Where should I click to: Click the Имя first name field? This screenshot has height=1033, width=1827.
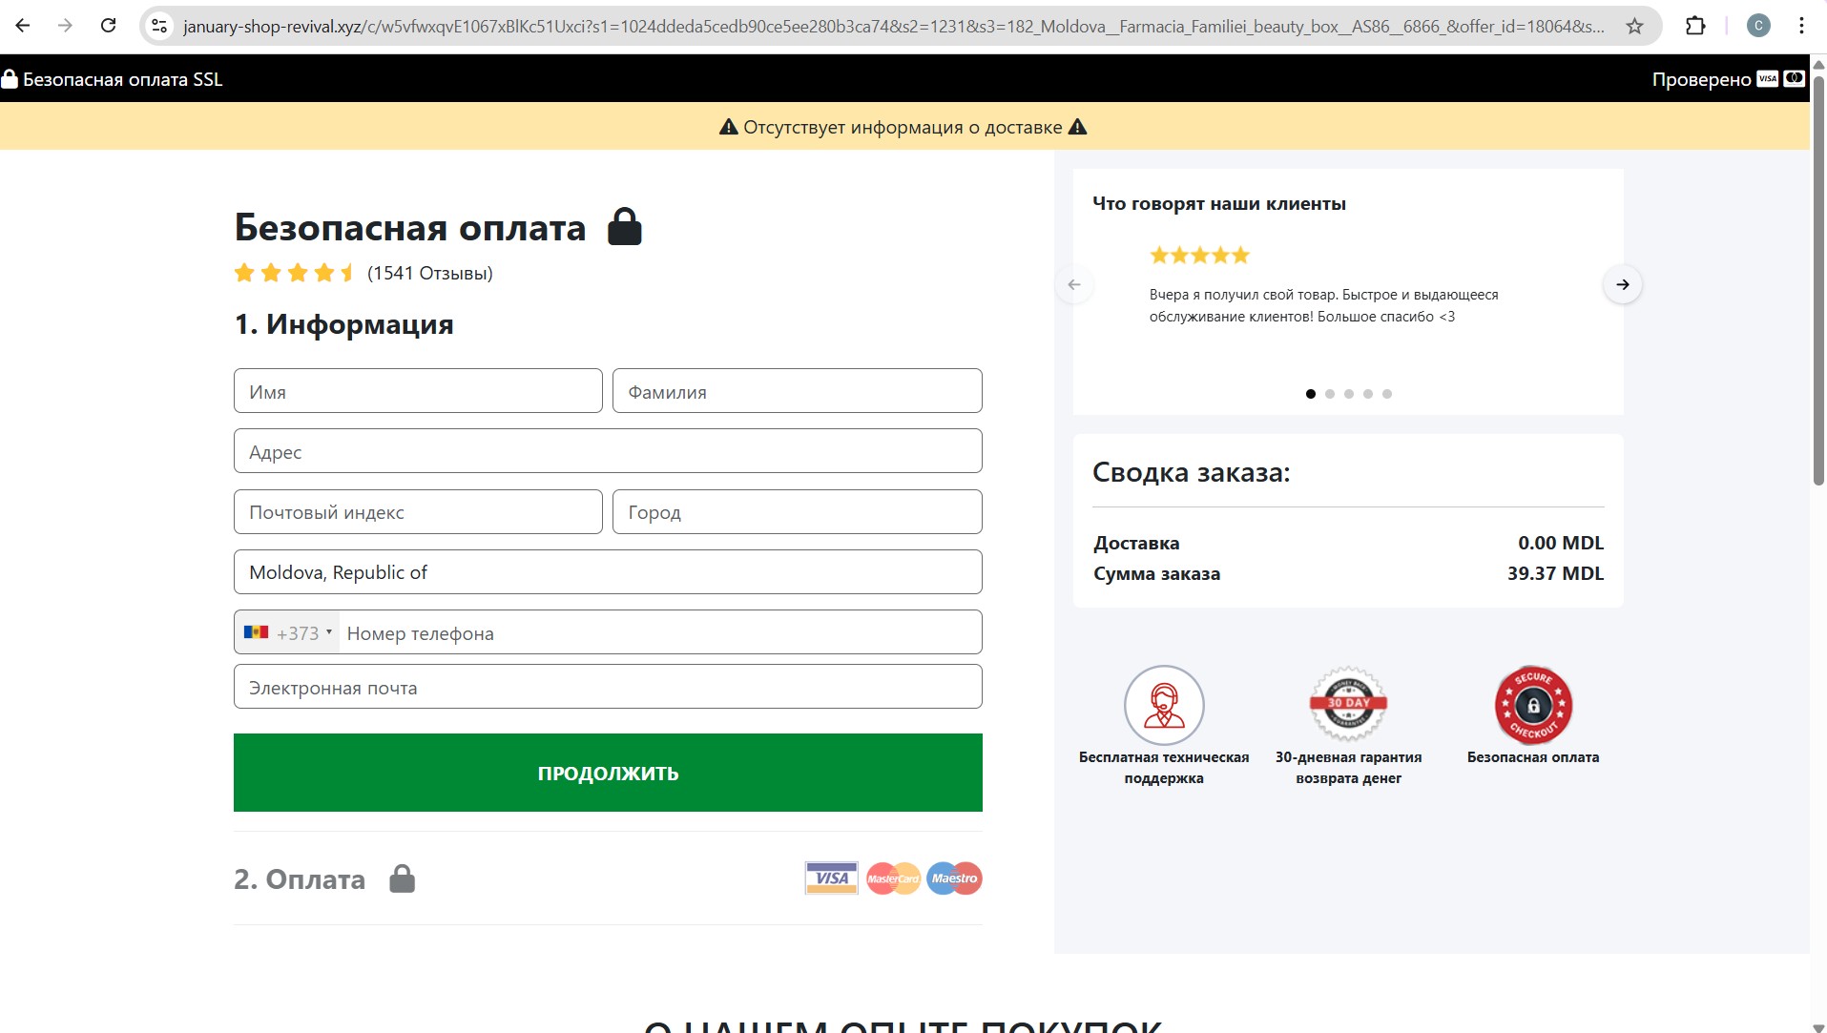[x=418, y=391]
